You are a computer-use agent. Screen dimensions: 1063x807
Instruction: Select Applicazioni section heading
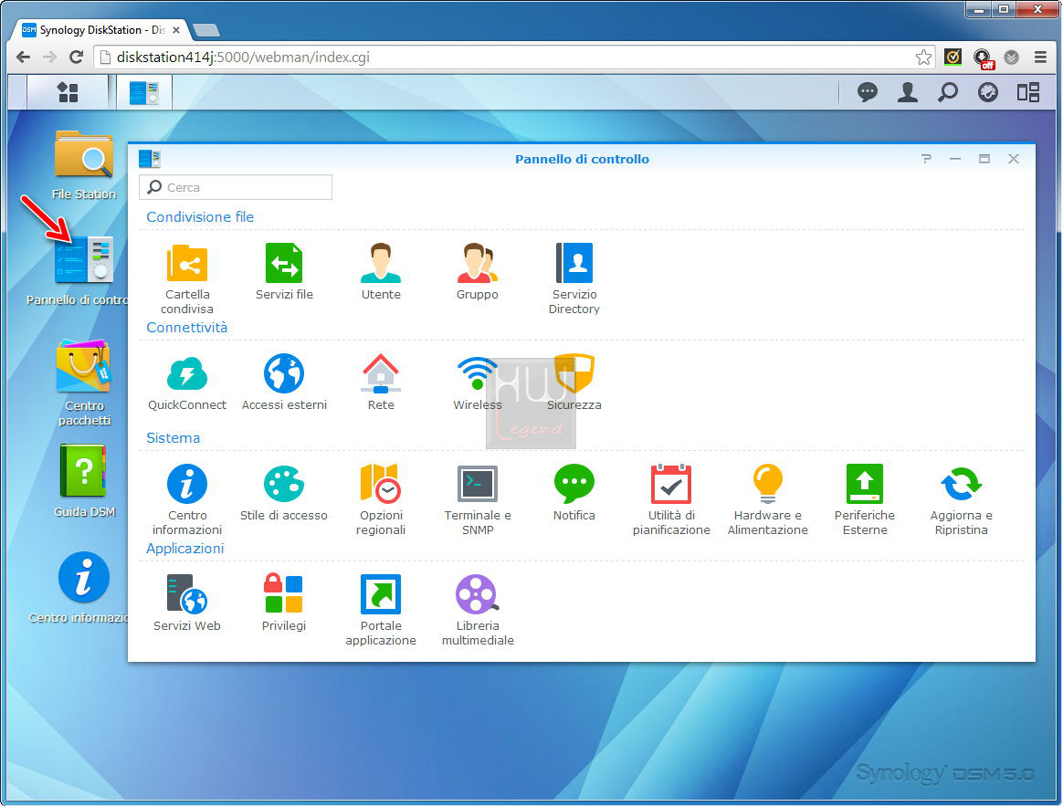click(x=185, y=548)
